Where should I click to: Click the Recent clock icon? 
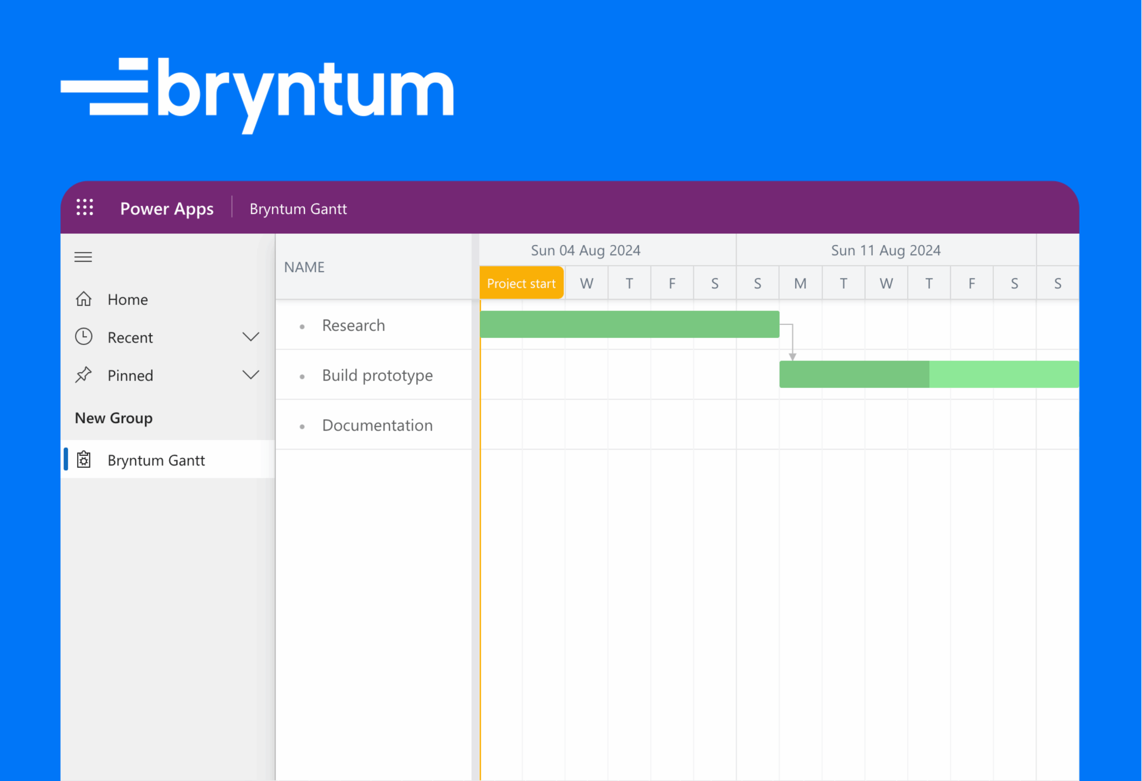[83, 336]
